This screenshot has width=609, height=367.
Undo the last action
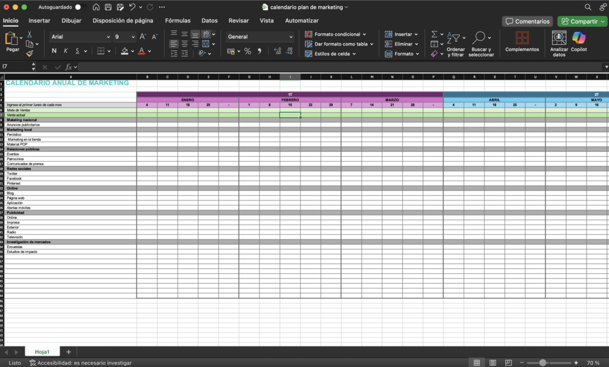point(133,7)
